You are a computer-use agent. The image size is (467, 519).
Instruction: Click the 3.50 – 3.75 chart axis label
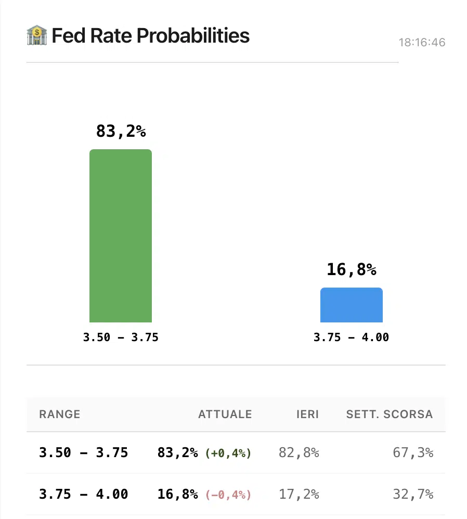tap(121, 338)
